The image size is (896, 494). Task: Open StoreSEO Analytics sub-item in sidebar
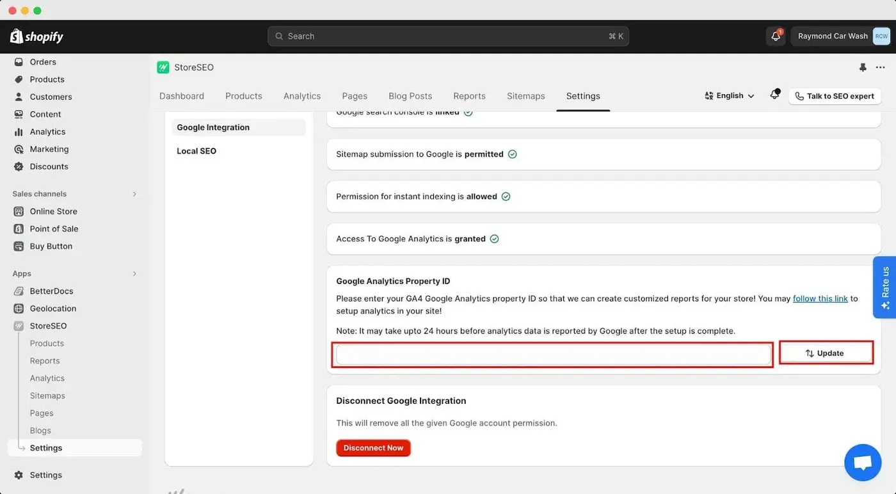click(47, 378)
